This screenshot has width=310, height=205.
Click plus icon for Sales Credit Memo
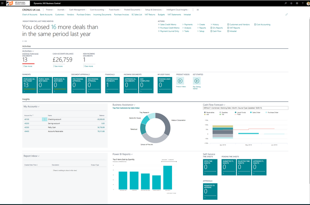point(159,24)
